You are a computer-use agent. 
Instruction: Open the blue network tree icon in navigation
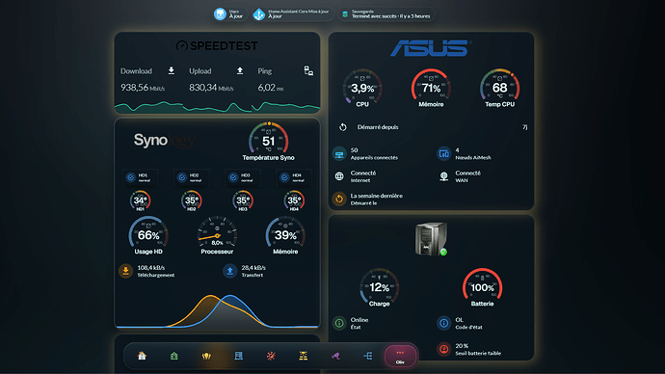pos(368,356)
